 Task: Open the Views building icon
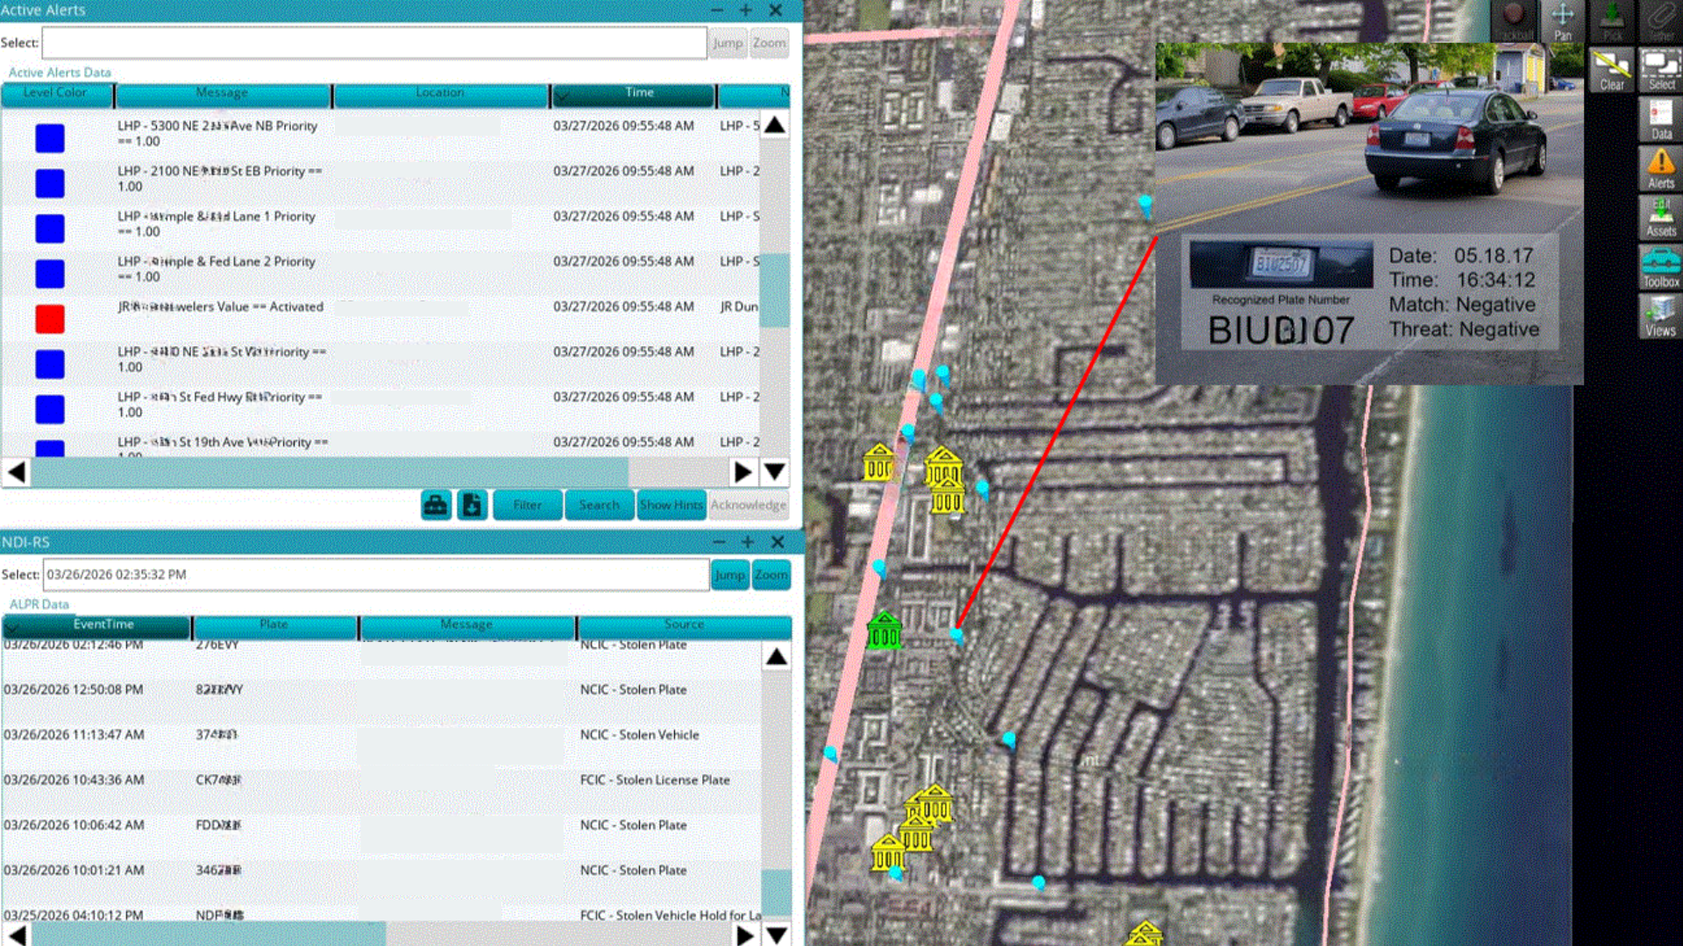(1660, 315)
